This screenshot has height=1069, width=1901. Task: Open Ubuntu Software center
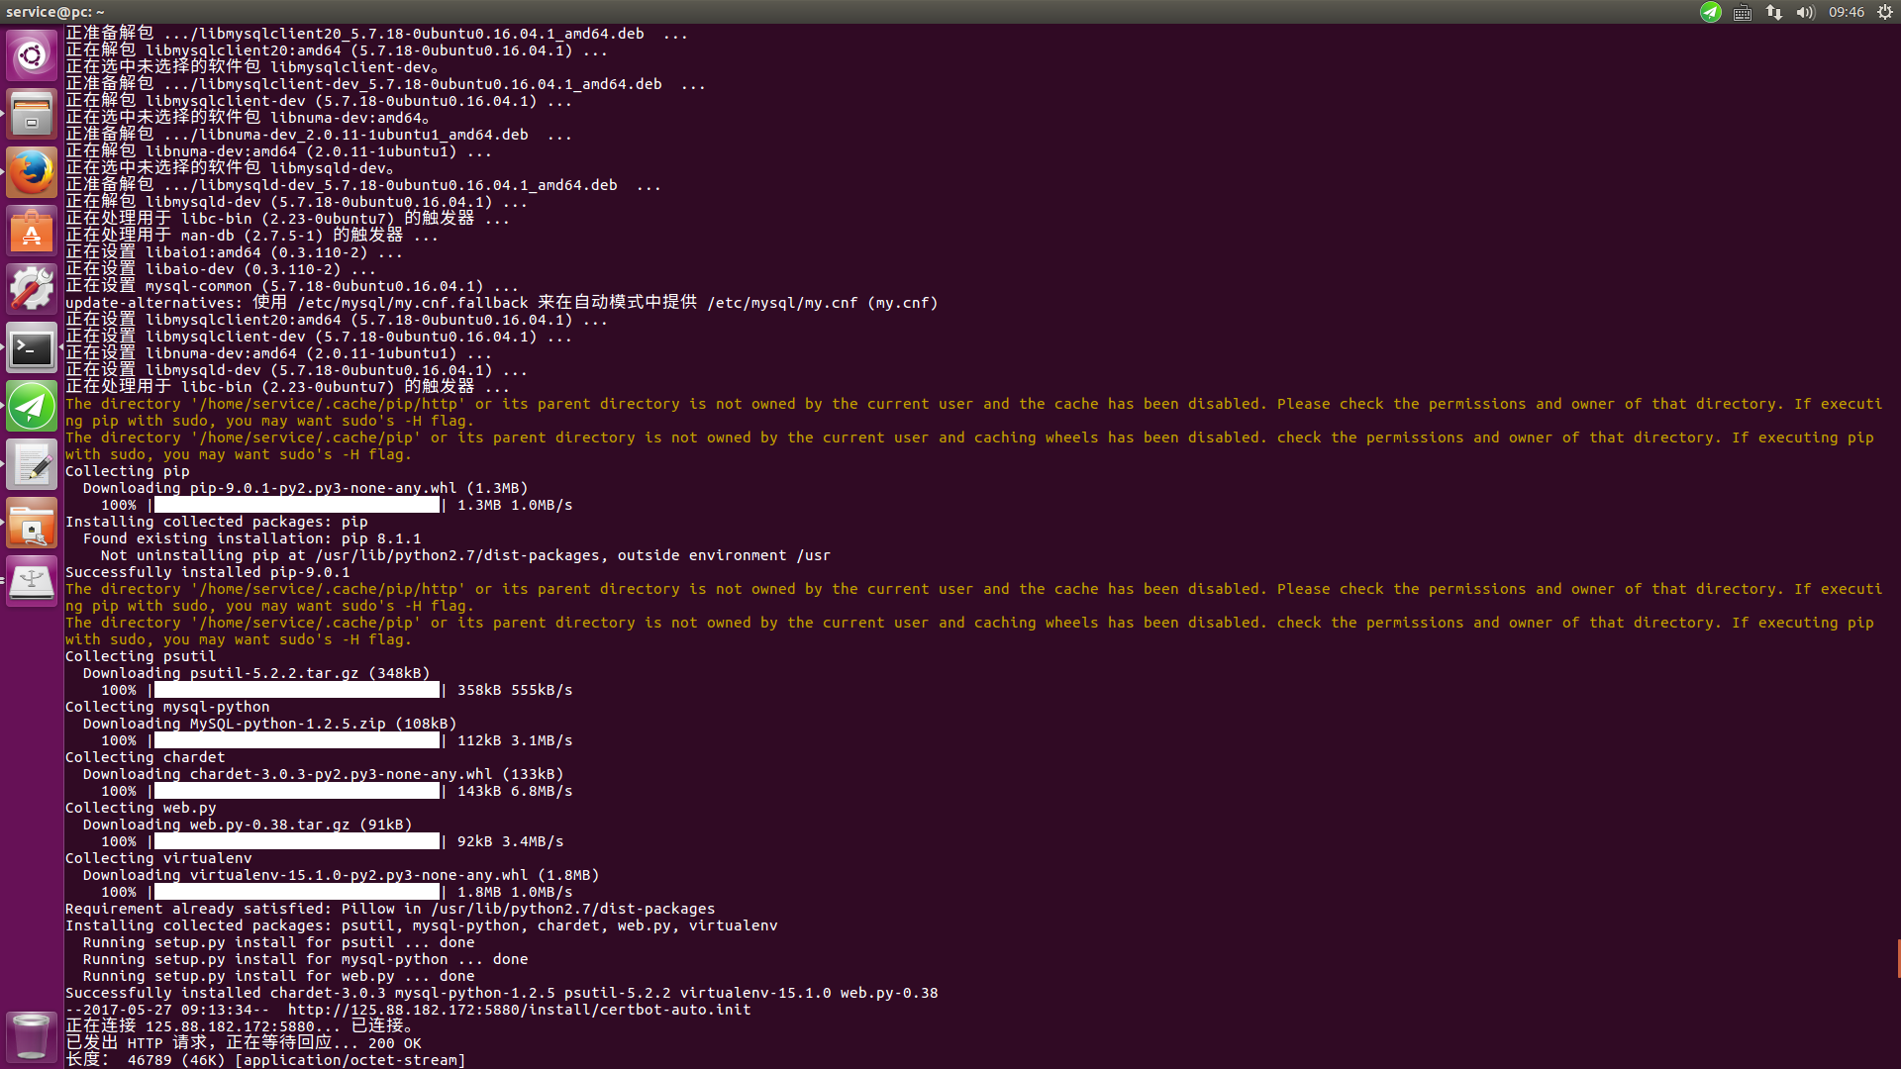click(x=32, y=231)
